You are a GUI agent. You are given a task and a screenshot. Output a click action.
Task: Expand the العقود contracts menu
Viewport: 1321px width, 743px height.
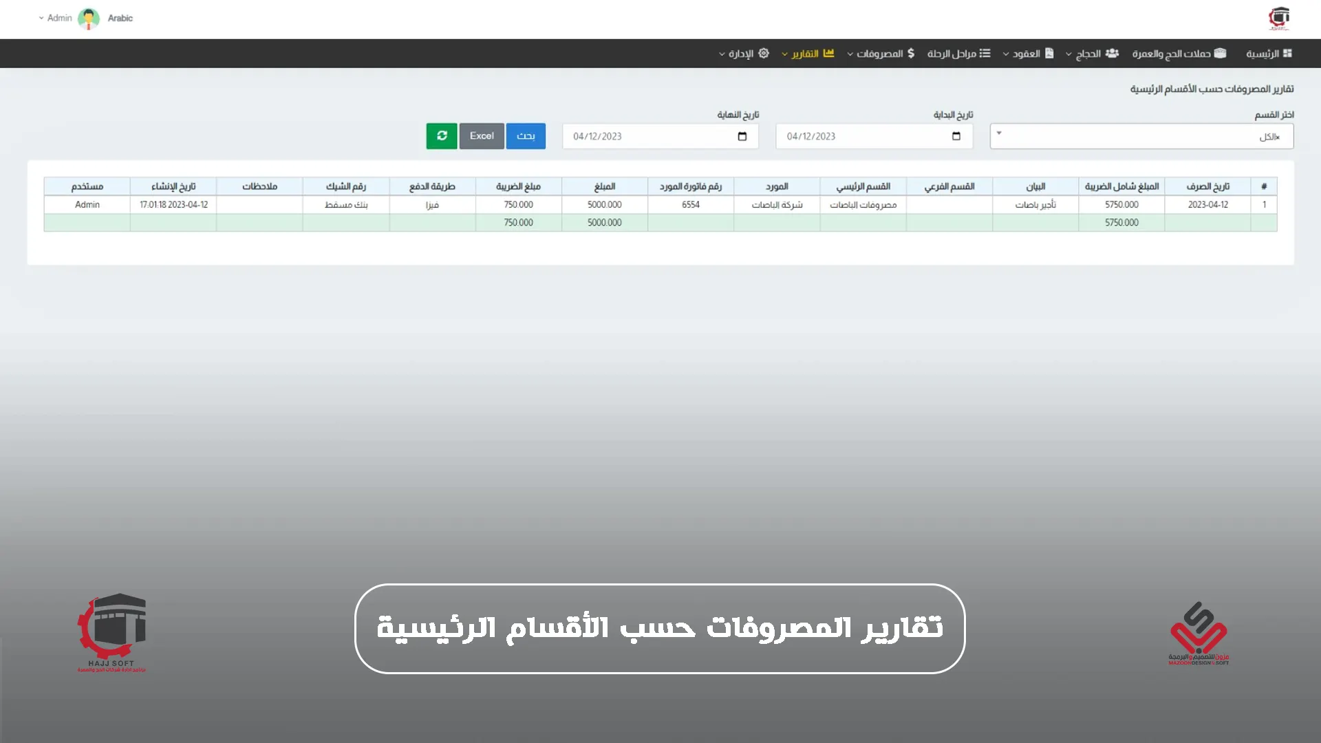1028,54
